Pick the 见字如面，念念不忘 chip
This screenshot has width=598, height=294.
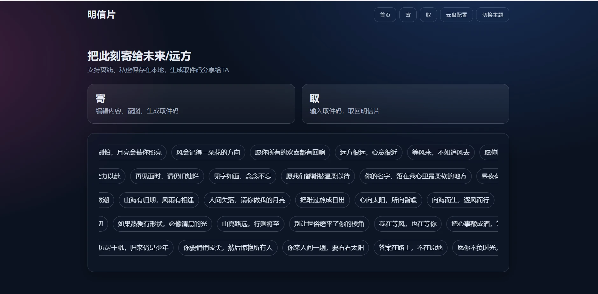click(x=243, y=176)
